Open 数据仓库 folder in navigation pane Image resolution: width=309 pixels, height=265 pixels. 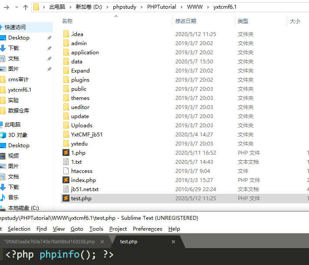tap(19, 111)
